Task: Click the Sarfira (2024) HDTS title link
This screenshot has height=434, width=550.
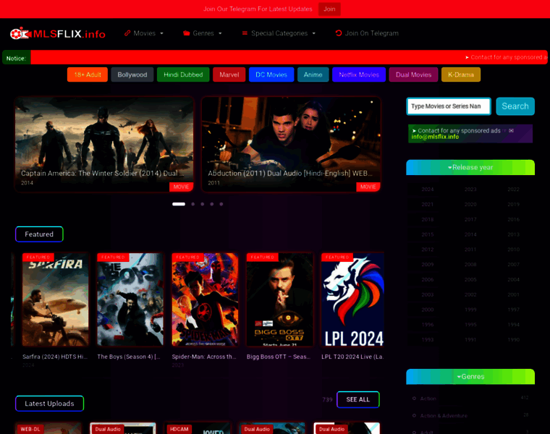Action: tap(55, 357)
